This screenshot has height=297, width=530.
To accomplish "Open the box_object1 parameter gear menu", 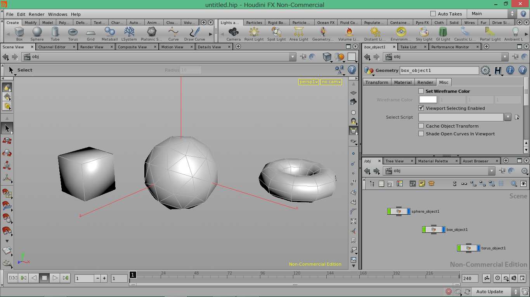I will point(485,70).
